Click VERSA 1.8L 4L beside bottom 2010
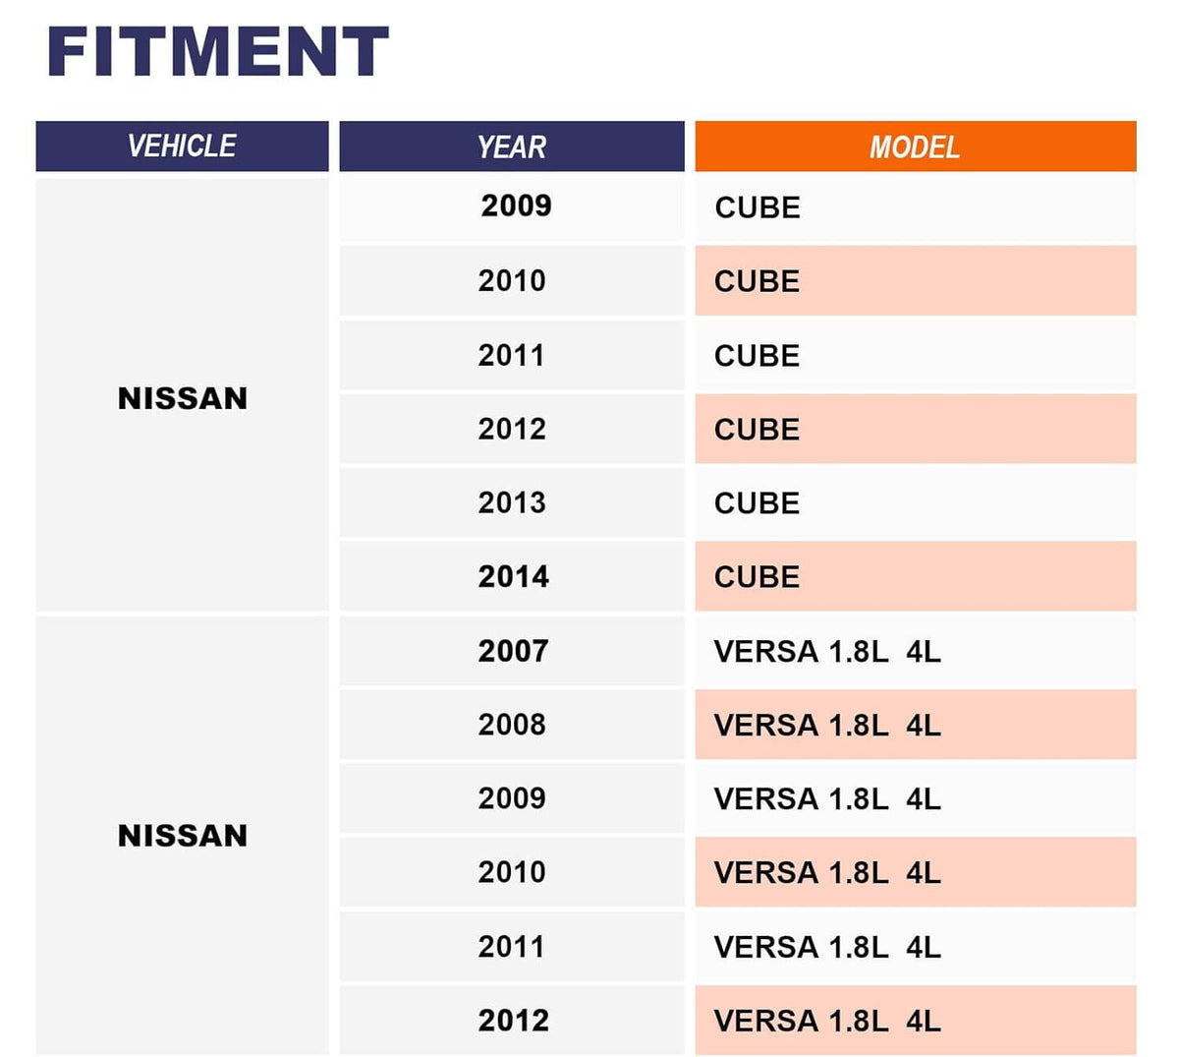The height and width of the screenshot is (1057, 1179). tap(827, 872)
